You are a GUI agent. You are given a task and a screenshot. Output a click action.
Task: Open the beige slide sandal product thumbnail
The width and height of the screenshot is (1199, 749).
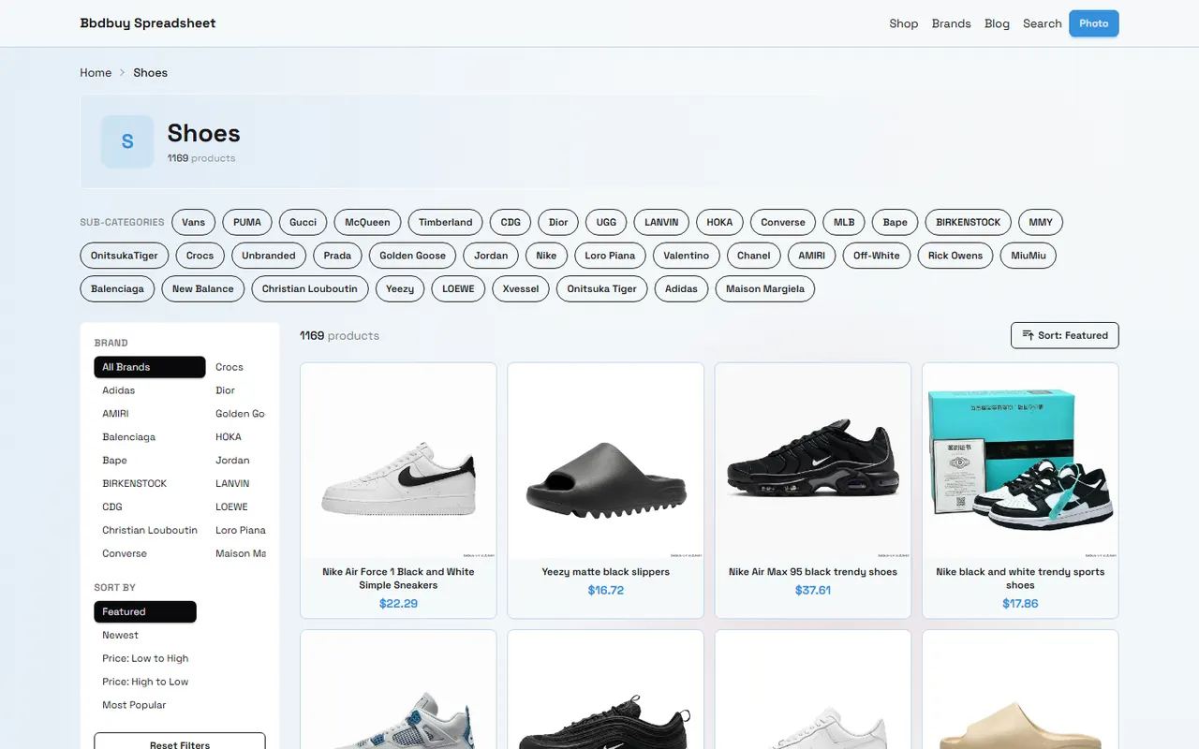[1020, 690]
